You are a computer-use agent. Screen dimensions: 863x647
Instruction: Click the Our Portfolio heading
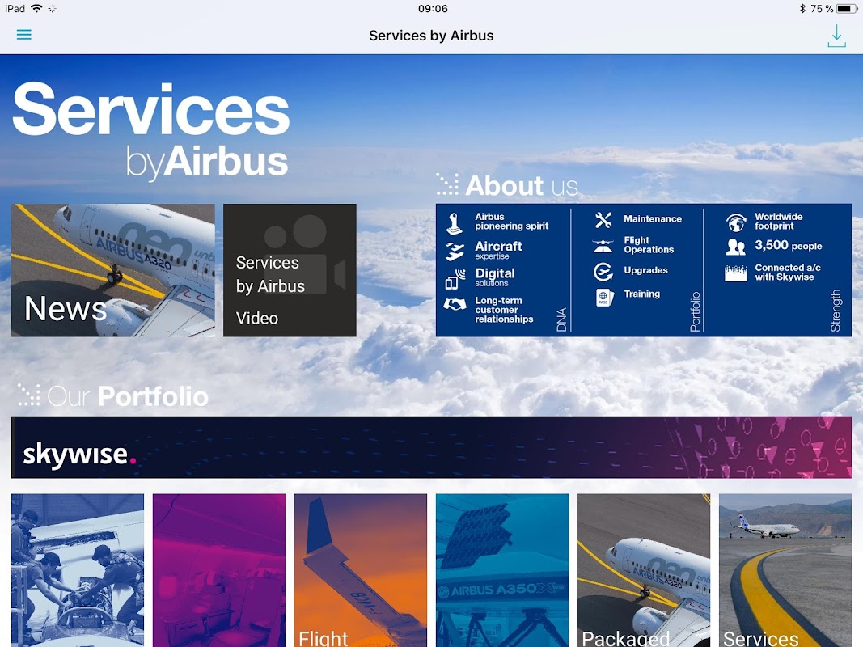pyautogui.click(x=128, y=396)
